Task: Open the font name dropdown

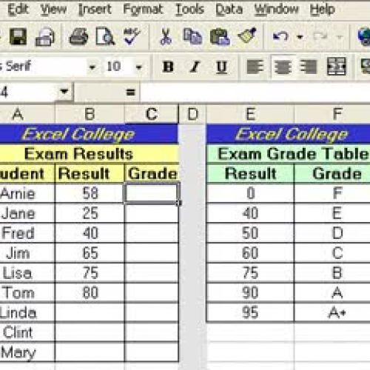Action: pyautogui.click(x=92, y=67)
